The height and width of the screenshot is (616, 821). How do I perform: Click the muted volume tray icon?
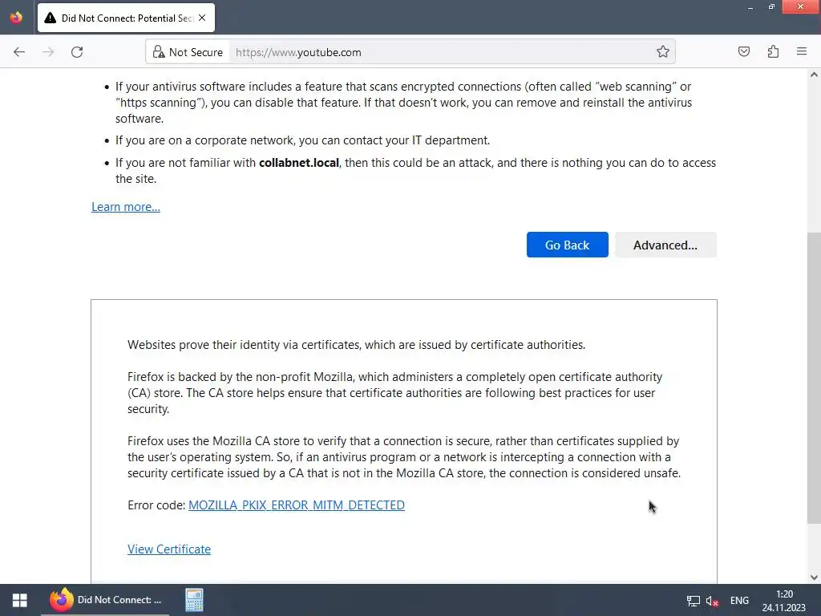[712, 601]
